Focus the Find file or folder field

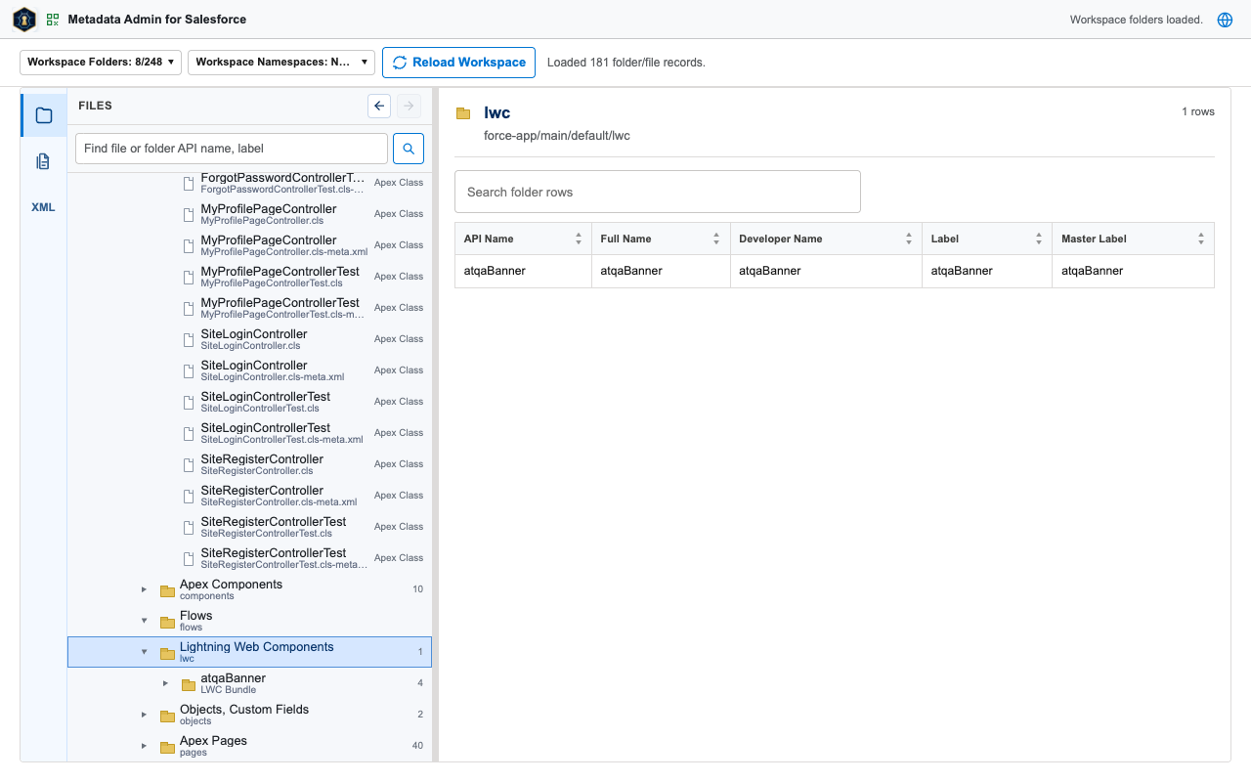point(232,149)
